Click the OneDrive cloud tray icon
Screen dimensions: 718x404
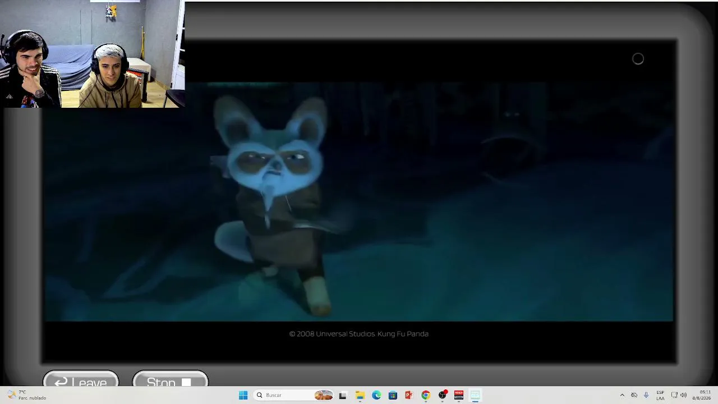(634, 395)
